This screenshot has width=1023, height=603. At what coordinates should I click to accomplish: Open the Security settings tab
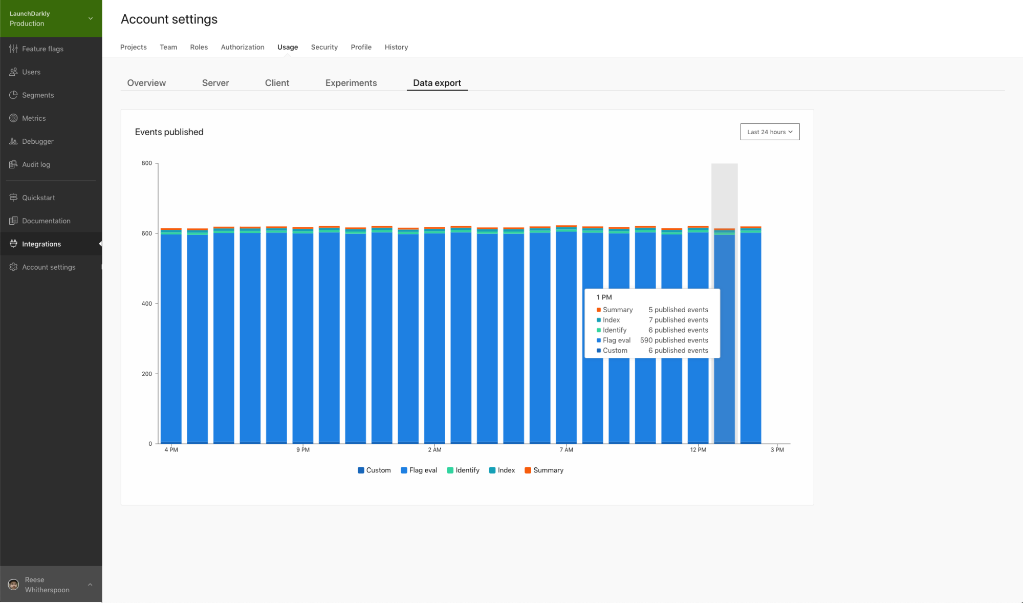pyautogui.click(x=324, y=47)
